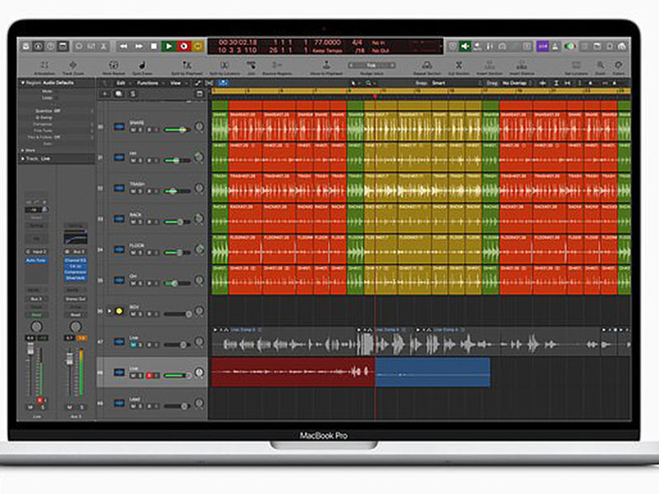
Task: Click the Set Locators toolbar icon
Action: click(x=576, y=67)
